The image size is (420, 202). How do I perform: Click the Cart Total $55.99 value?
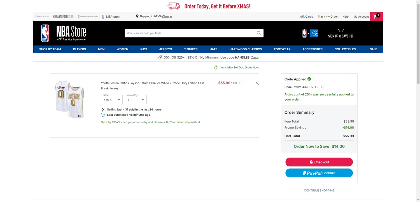click(348, 136)
